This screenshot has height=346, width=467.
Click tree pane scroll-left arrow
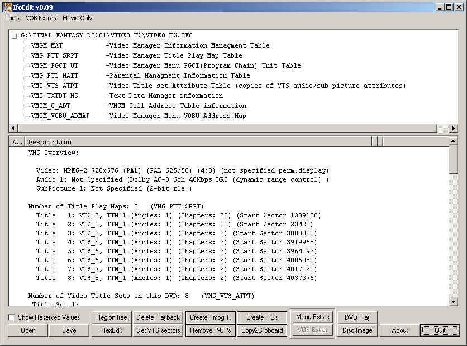13,129
